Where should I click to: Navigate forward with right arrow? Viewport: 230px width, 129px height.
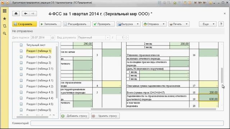click(x=33, y=14)
